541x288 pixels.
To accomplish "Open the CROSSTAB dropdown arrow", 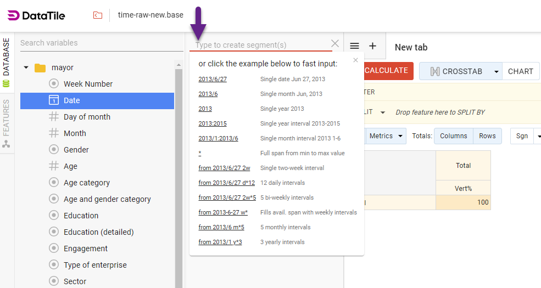I will (496, 71).
